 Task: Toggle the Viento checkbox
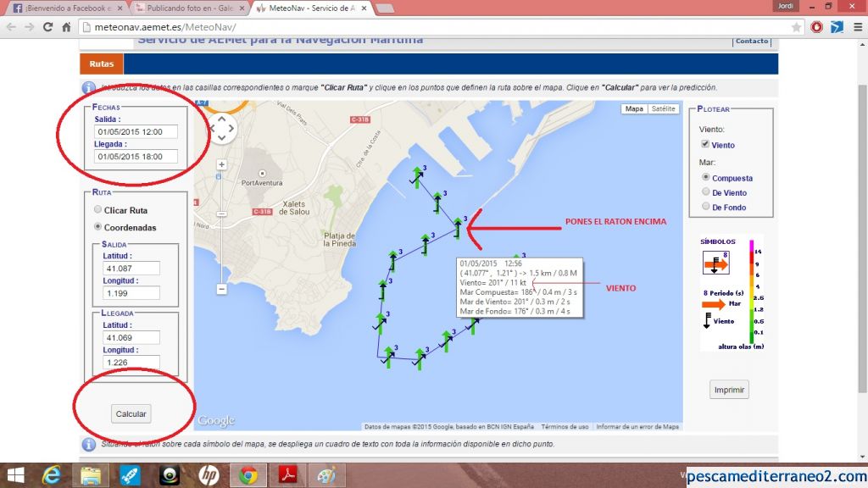coord(704,144)
